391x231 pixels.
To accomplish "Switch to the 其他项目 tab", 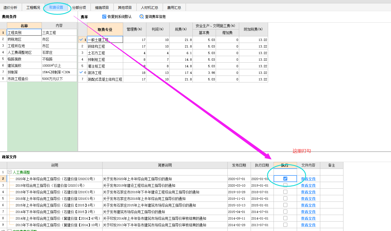I will point(125,7).
